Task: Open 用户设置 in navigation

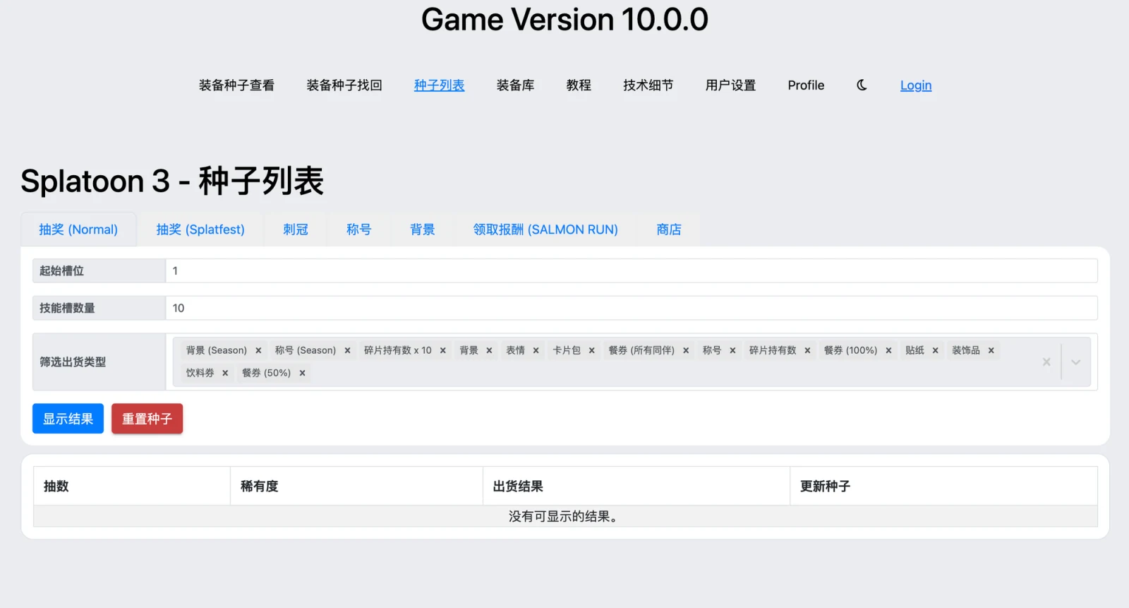Action: click(x=730, y=85)
